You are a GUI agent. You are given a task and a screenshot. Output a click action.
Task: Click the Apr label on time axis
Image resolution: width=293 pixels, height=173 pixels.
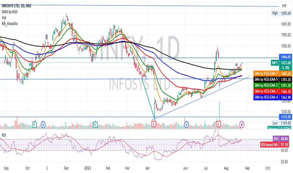pos(148,168)
